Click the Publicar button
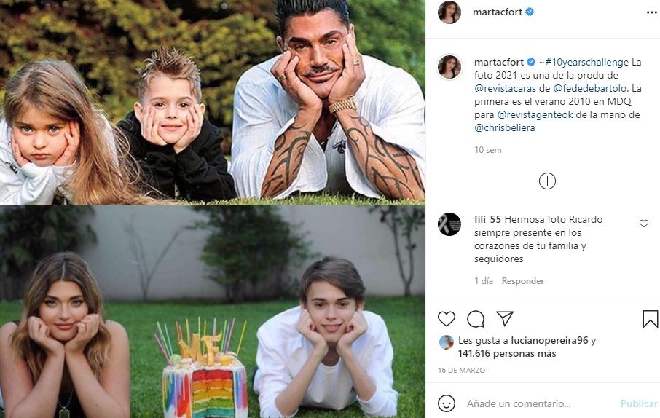The width and height of the screenshot is (660, 418). tap(639, 403)
